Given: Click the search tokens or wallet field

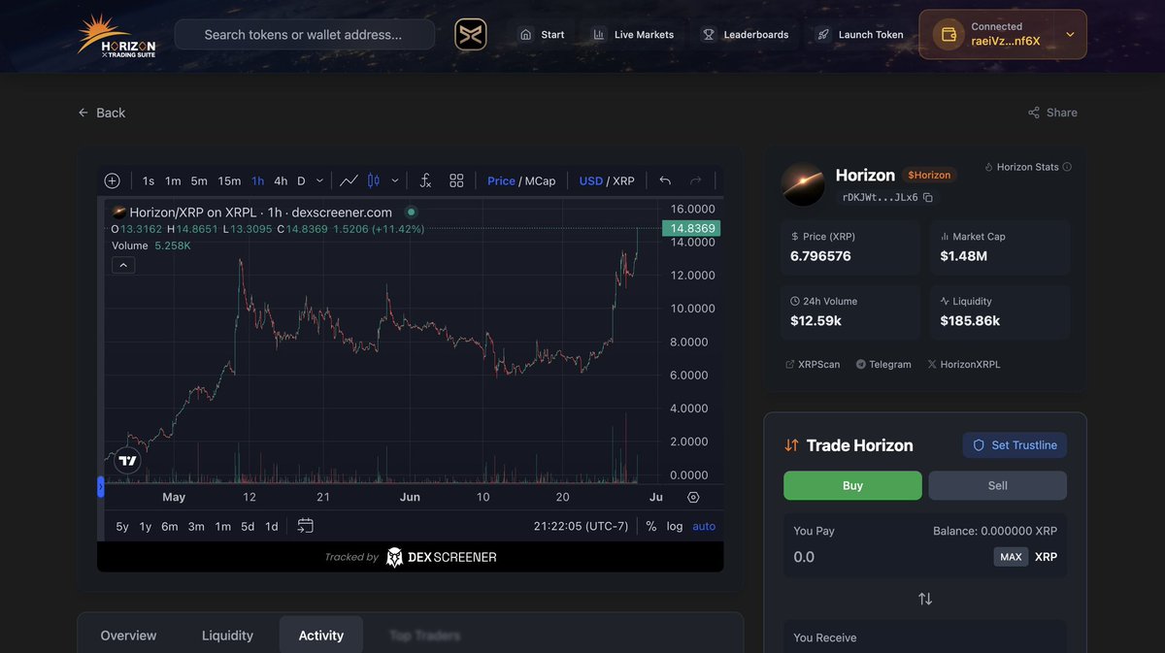Looking at the screenshot, I should point(305,35).
